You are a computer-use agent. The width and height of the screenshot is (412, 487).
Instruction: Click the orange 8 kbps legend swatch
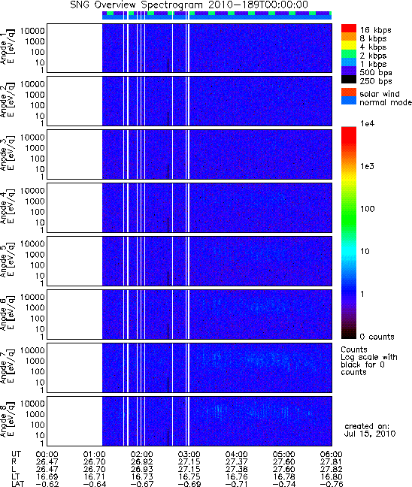349,36
